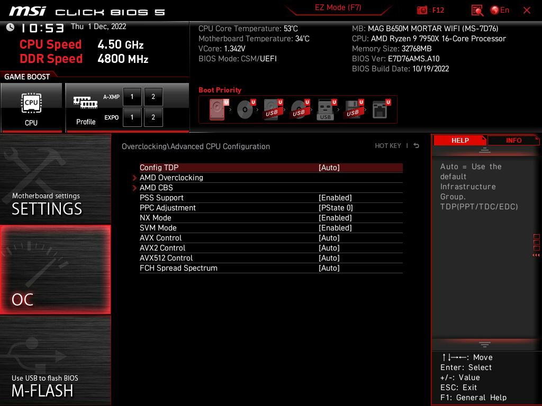Click the Boot Priority label
Viewport: 542px width, 406px height.
click(x=220, y=90)
